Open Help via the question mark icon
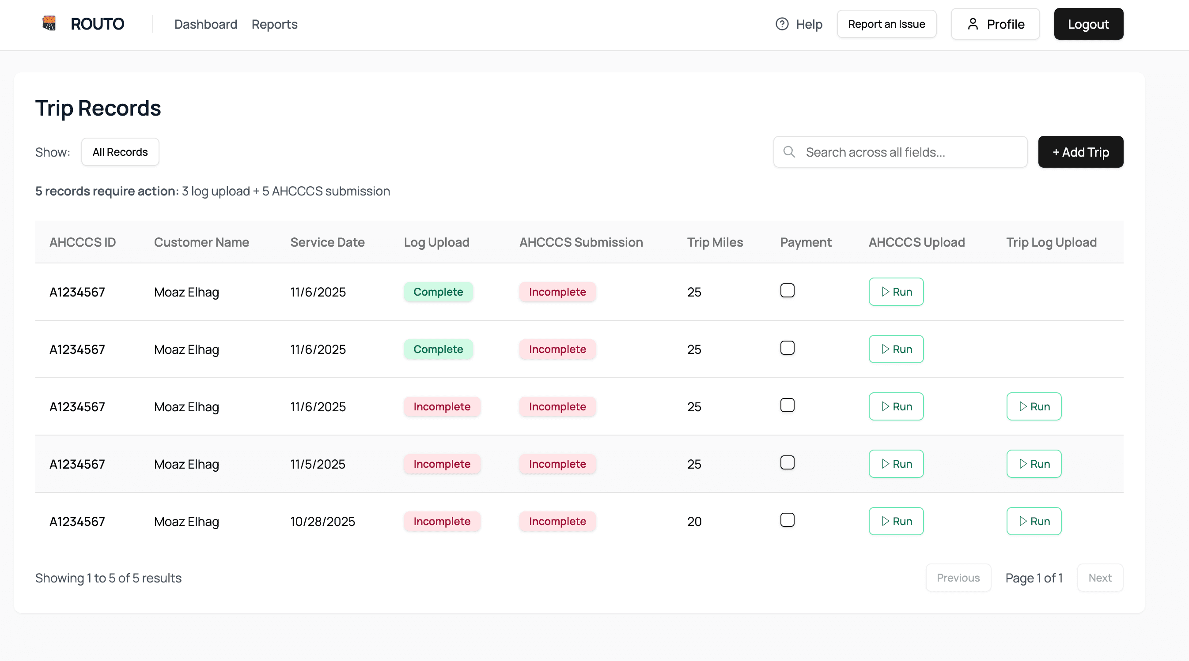The height and width of the screenshot is (661, 1189). 781,24
